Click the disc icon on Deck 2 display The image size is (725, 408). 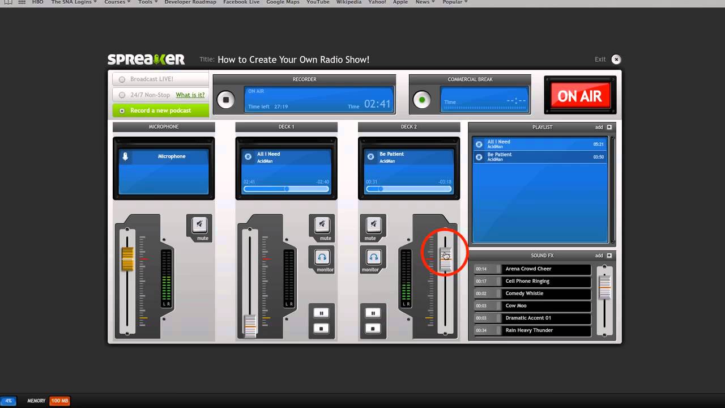pyautogui.click(x=370, y=156)
